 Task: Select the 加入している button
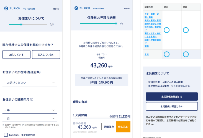[x=16, y=55]
